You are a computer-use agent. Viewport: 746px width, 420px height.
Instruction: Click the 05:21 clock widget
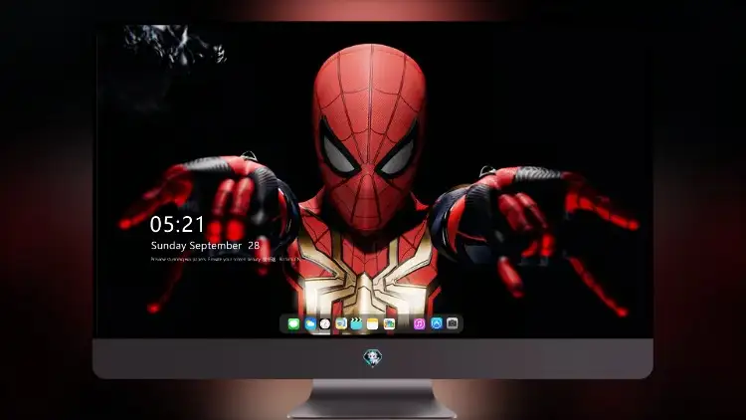pos(177,224)
